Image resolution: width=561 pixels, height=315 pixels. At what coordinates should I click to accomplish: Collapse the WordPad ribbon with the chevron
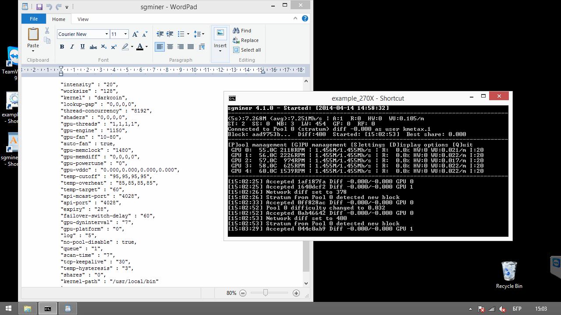pos(295,18)
